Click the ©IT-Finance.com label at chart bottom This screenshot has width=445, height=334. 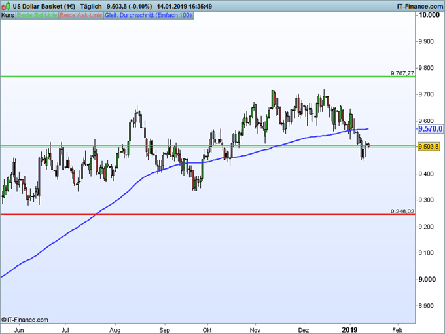[x=25, y=320]
